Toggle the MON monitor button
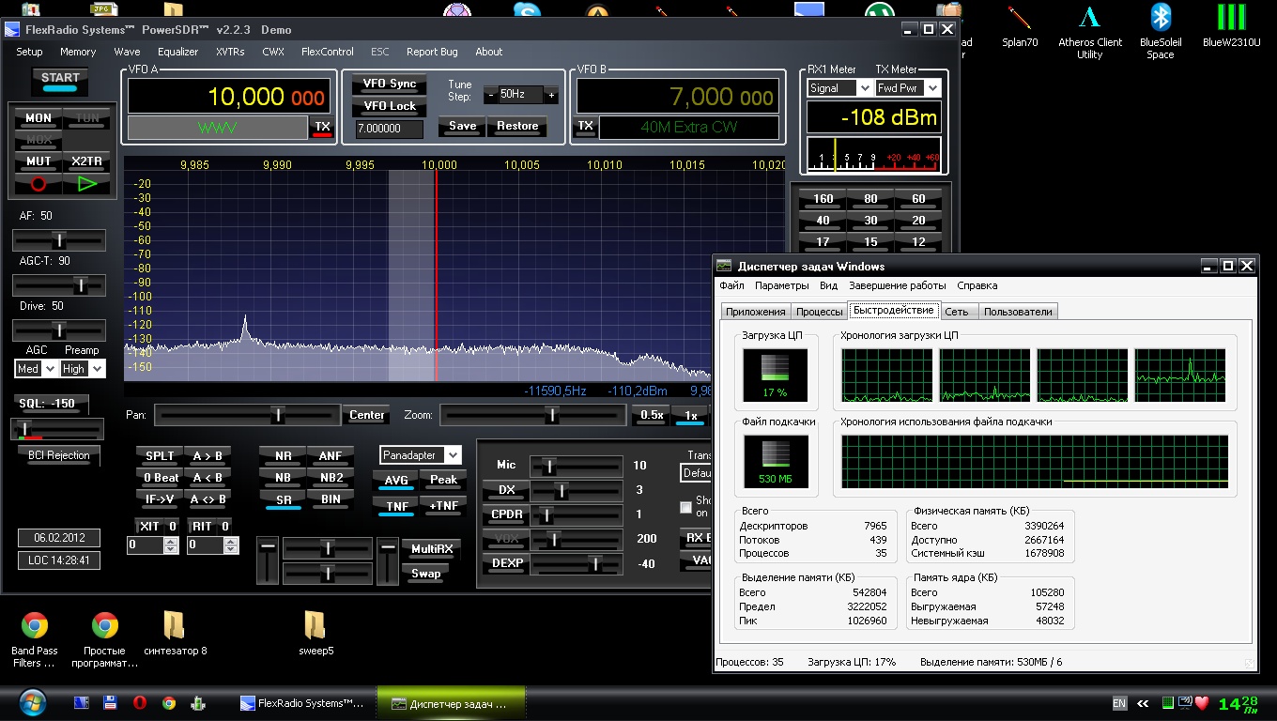This screenshot has height=721, width=1277. [38, 118]
